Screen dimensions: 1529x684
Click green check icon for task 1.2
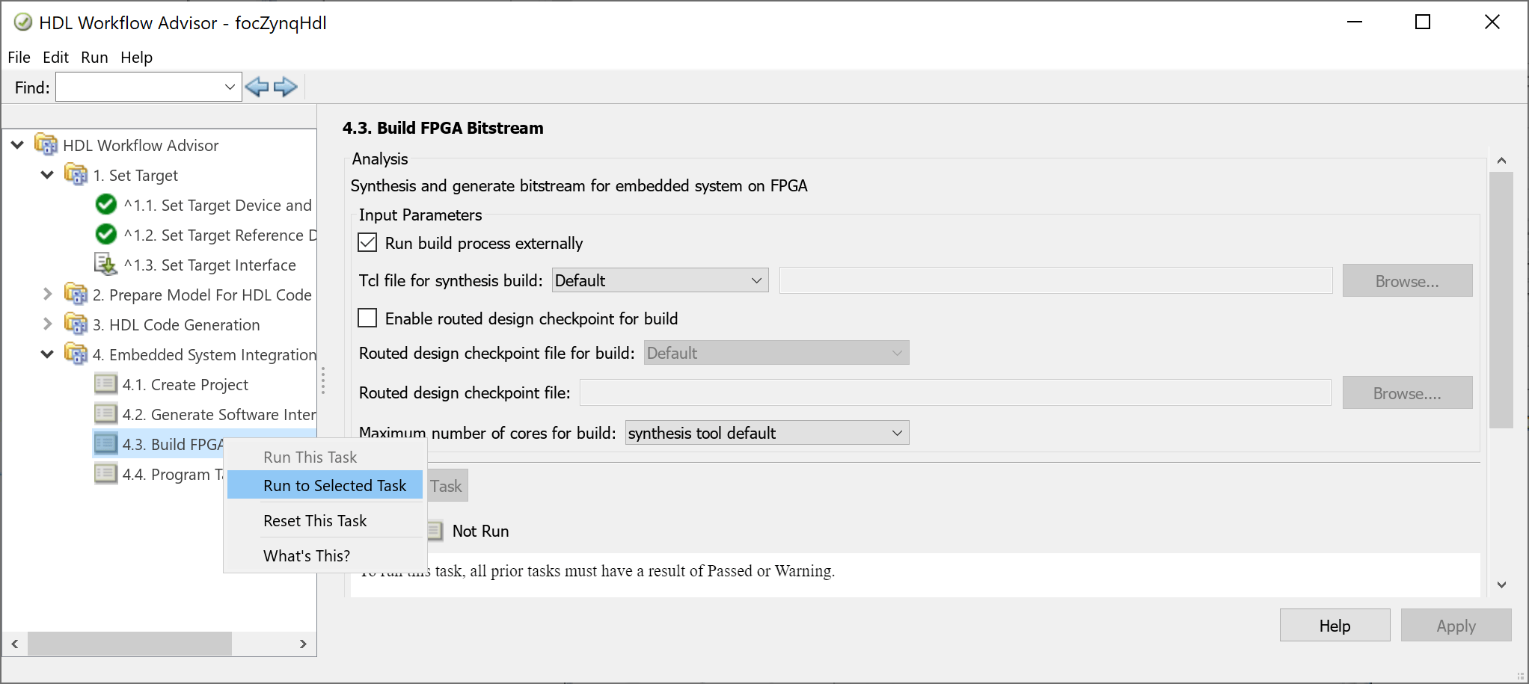coord(106,235)
